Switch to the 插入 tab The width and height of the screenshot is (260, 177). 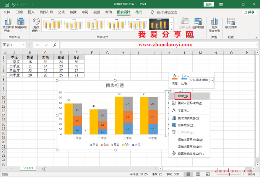pyautogui.click(x=31, y=12)
